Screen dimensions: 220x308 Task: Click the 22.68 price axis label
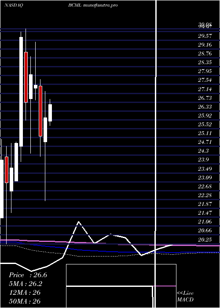pyautogui.click(x=205, y=186)
